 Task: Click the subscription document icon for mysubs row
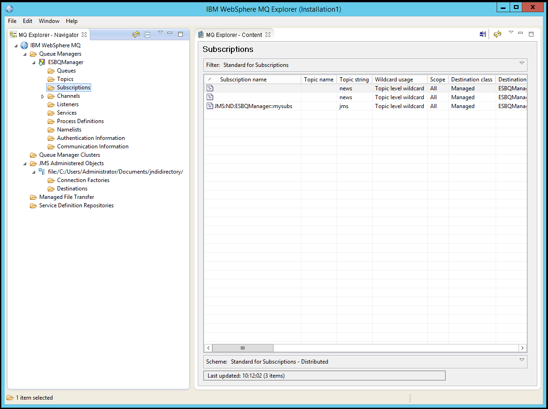209,106
